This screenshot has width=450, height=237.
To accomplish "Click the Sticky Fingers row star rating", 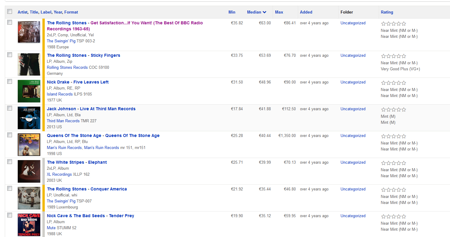I will pos(393,56).
